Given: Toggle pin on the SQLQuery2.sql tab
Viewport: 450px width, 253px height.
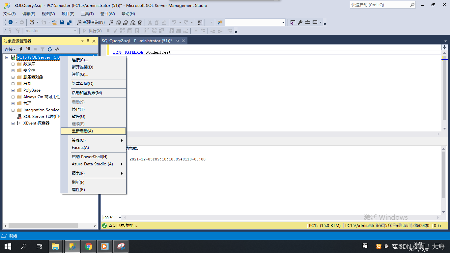Looking at the screenshot, I should click(177, 41).
